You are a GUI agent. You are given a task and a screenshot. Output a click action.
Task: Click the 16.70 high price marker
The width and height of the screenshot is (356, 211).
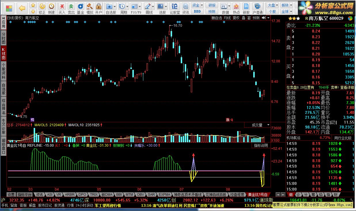pos(178,26)
